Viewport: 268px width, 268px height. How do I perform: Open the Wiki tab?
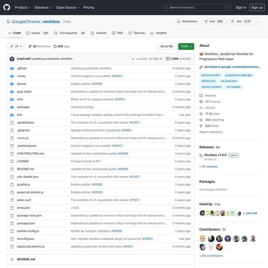point(117,33)
